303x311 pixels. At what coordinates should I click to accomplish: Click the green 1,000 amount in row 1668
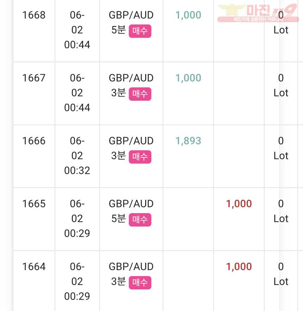188,15
